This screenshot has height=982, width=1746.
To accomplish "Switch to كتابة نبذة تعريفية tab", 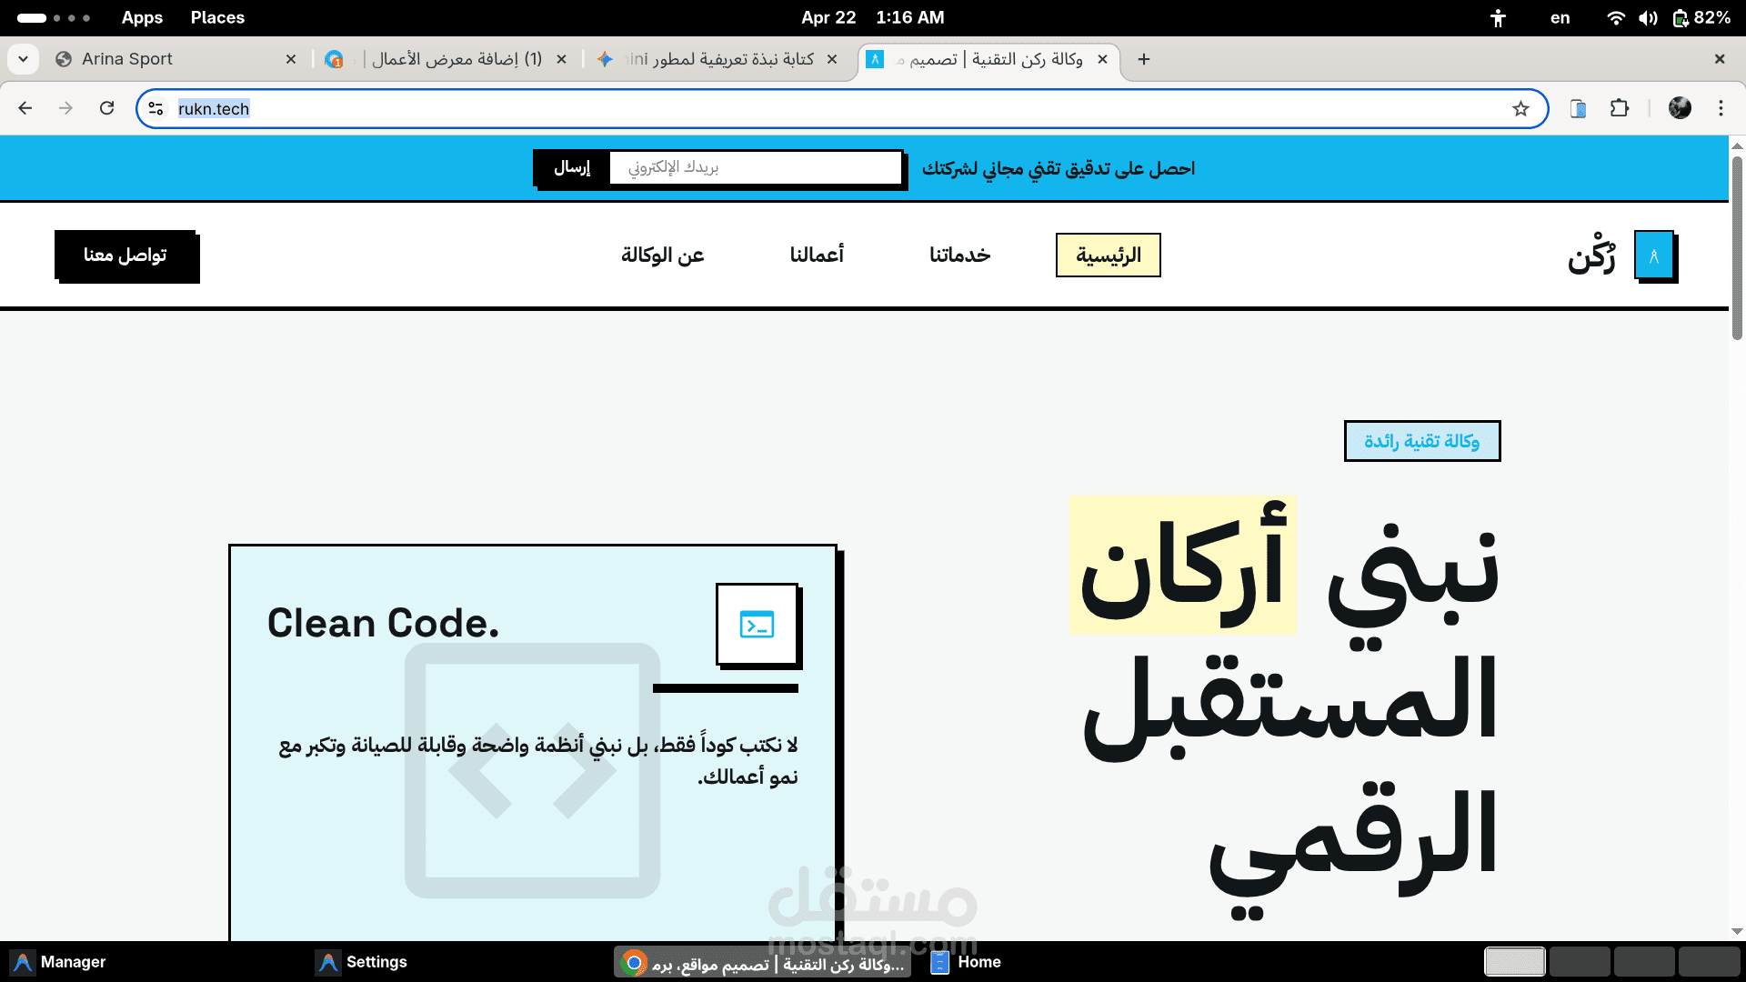I will point(718,59).
